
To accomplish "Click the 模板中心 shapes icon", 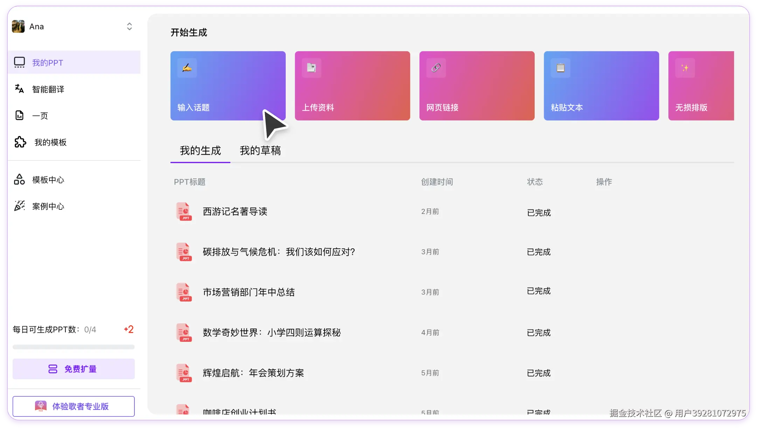I will tap(19, 180).
